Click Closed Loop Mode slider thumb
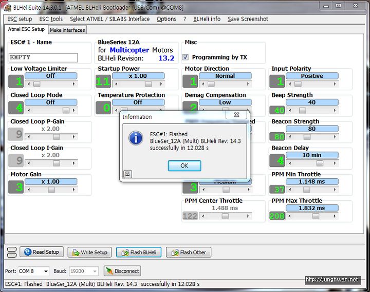 [x=66, y=110]
